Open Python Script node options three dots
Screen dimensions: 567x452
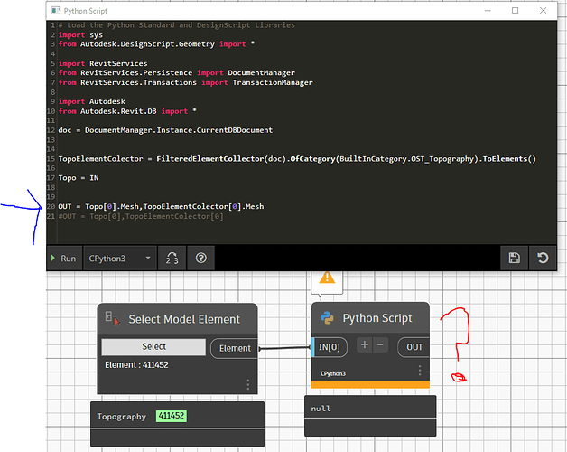pyautogui.click(x=420, y=370)
